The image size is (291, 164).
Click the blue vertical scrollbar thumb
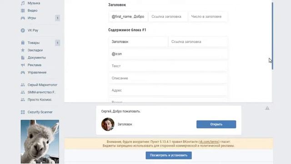(272, 36)
